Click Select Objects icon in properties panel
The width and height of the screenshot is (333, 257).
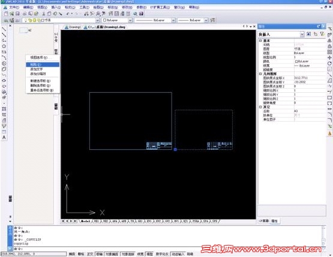coord(316,34)
